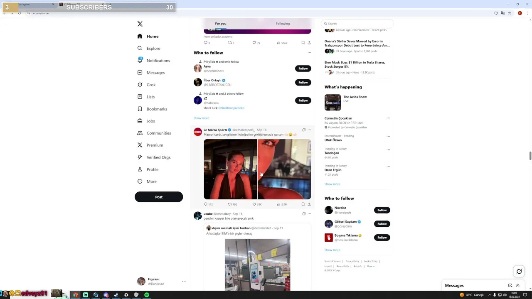Go to Home in the sidebar
Image resolution: width=532 pixels, height=299 pixels.
tap(148, 36)
